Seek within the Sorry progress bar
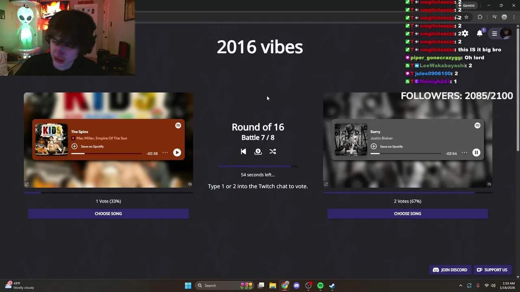The image size is (520, 292). click(x=405, y=154)
